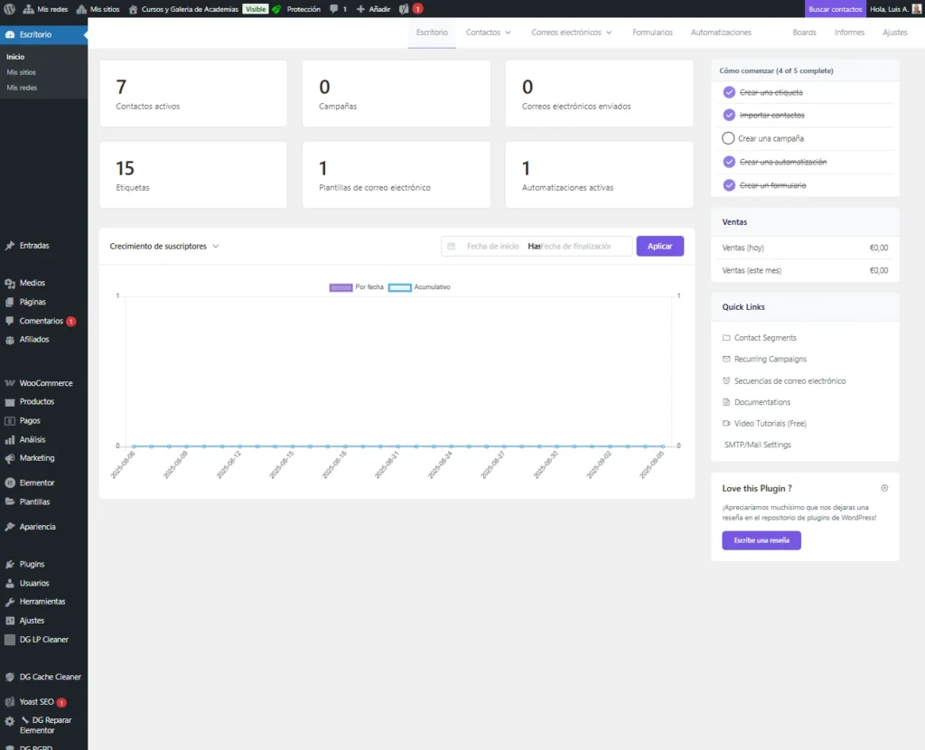Screen dimensions: 925x750
Task: Open the comments bubble icon in admin bar
Action: pyautogui.click(x=333, y=9)
